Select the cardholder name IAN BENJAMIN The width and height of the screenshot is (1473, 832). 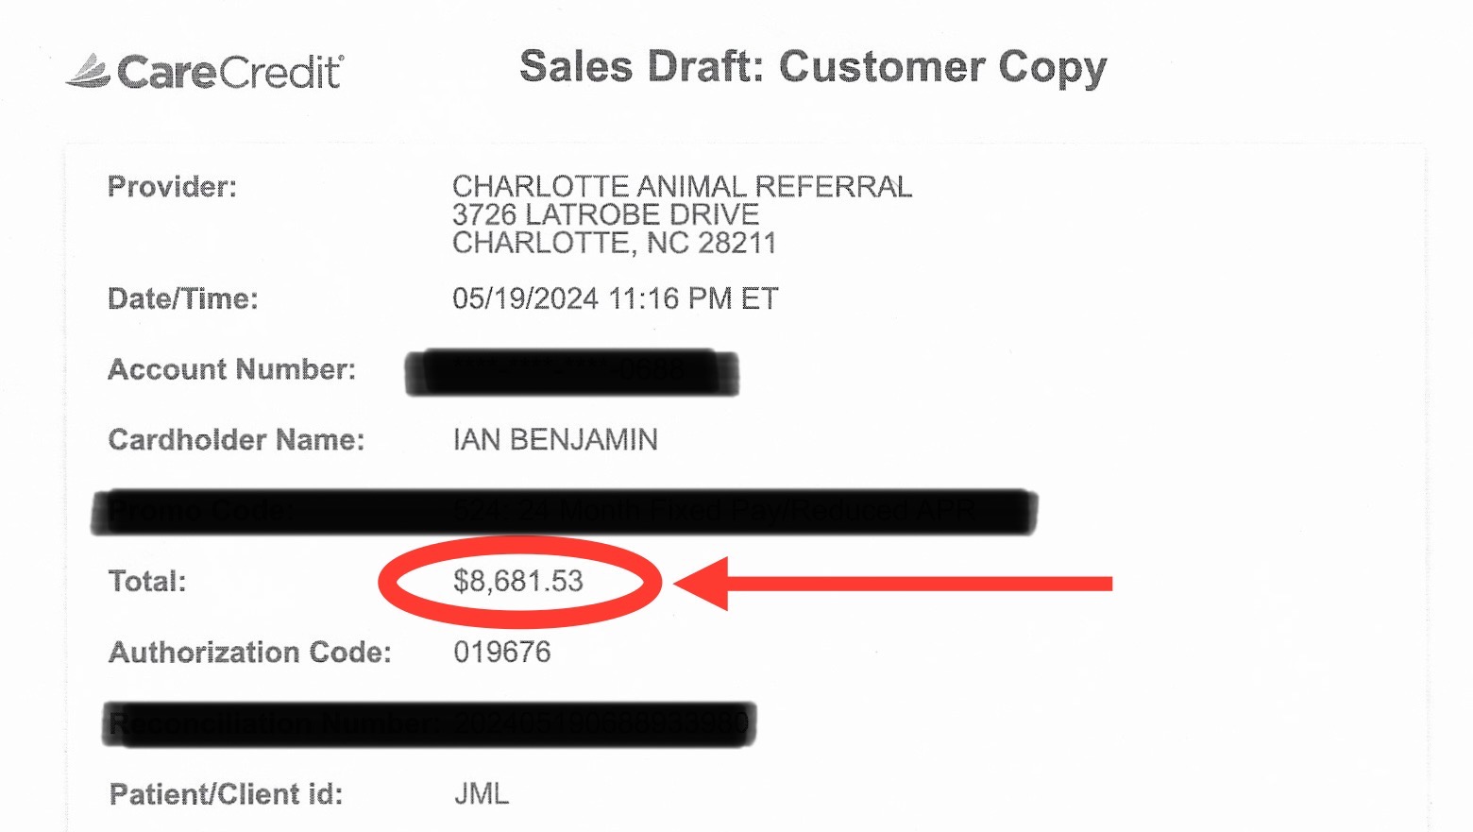click(x=555, y=440)
